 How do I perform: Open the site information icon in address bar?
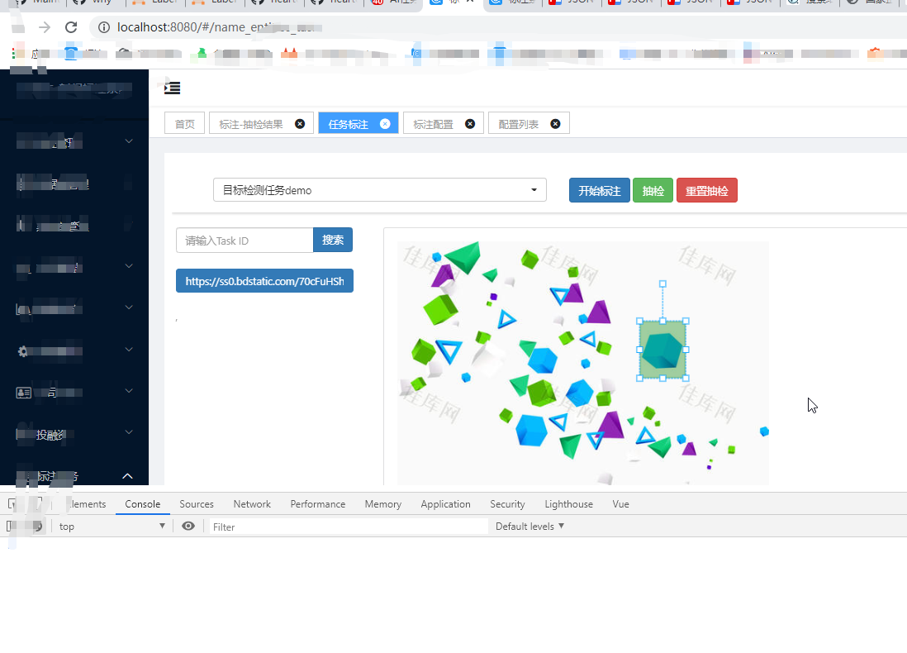[x=104, y=27]
